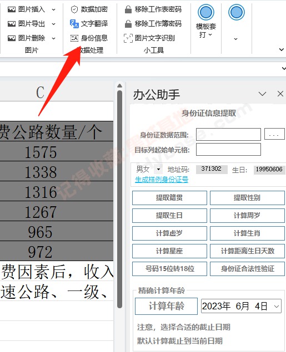This screenshot has height=352, width=286.
Task: Click the 计算星座 button
Action: point(169,251)
